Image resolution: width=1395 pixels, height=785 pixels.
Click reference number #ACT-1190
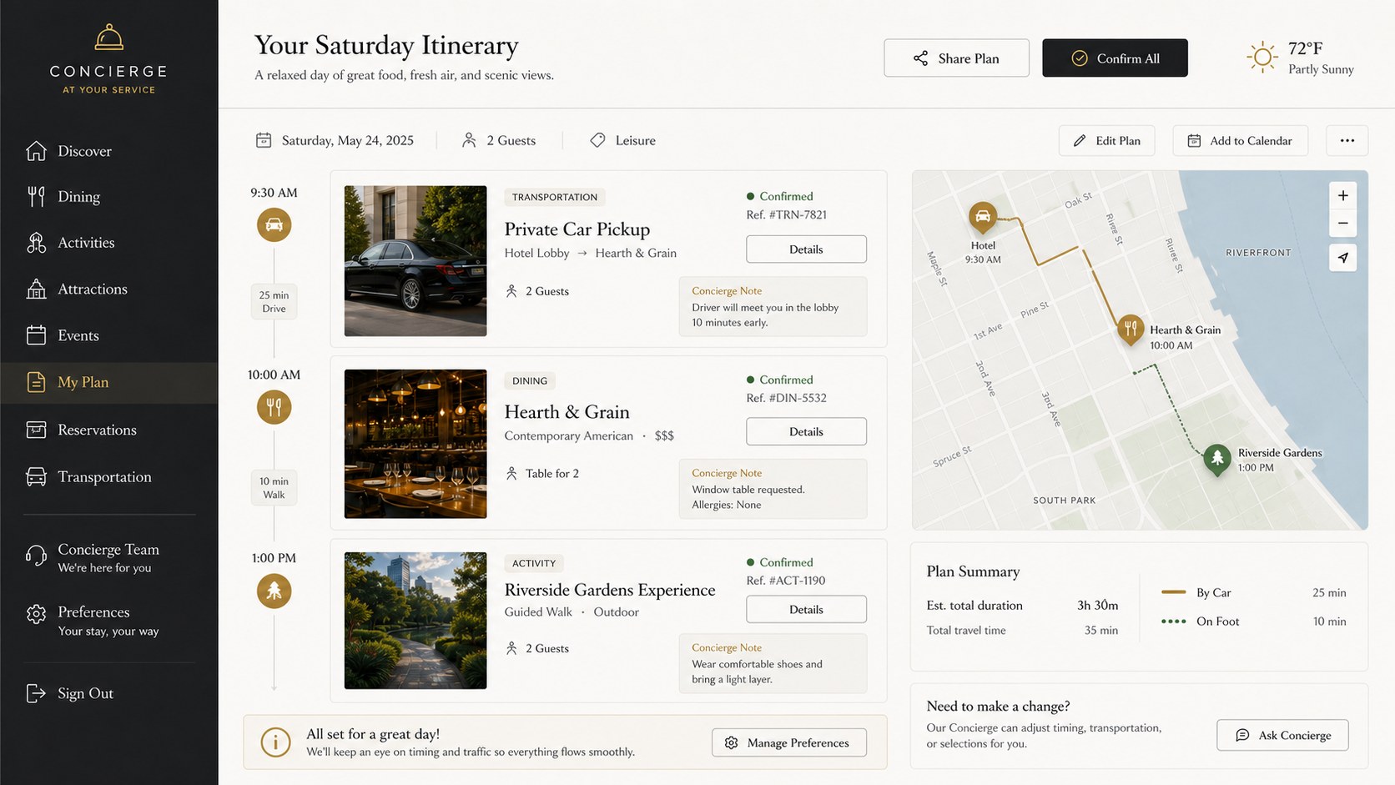click(x=797, y=581)
